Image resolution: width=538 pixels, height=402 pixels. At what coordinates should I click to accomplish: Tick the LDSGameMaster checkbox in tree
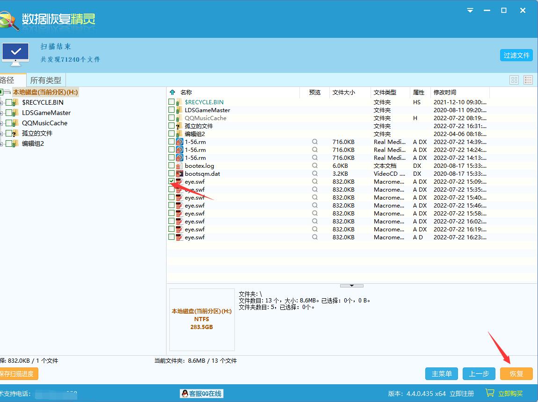(x=9, y=113)
